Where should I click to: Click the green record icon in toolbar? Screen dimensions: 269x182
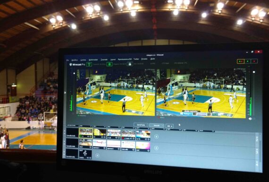click(x=109, y=64)
